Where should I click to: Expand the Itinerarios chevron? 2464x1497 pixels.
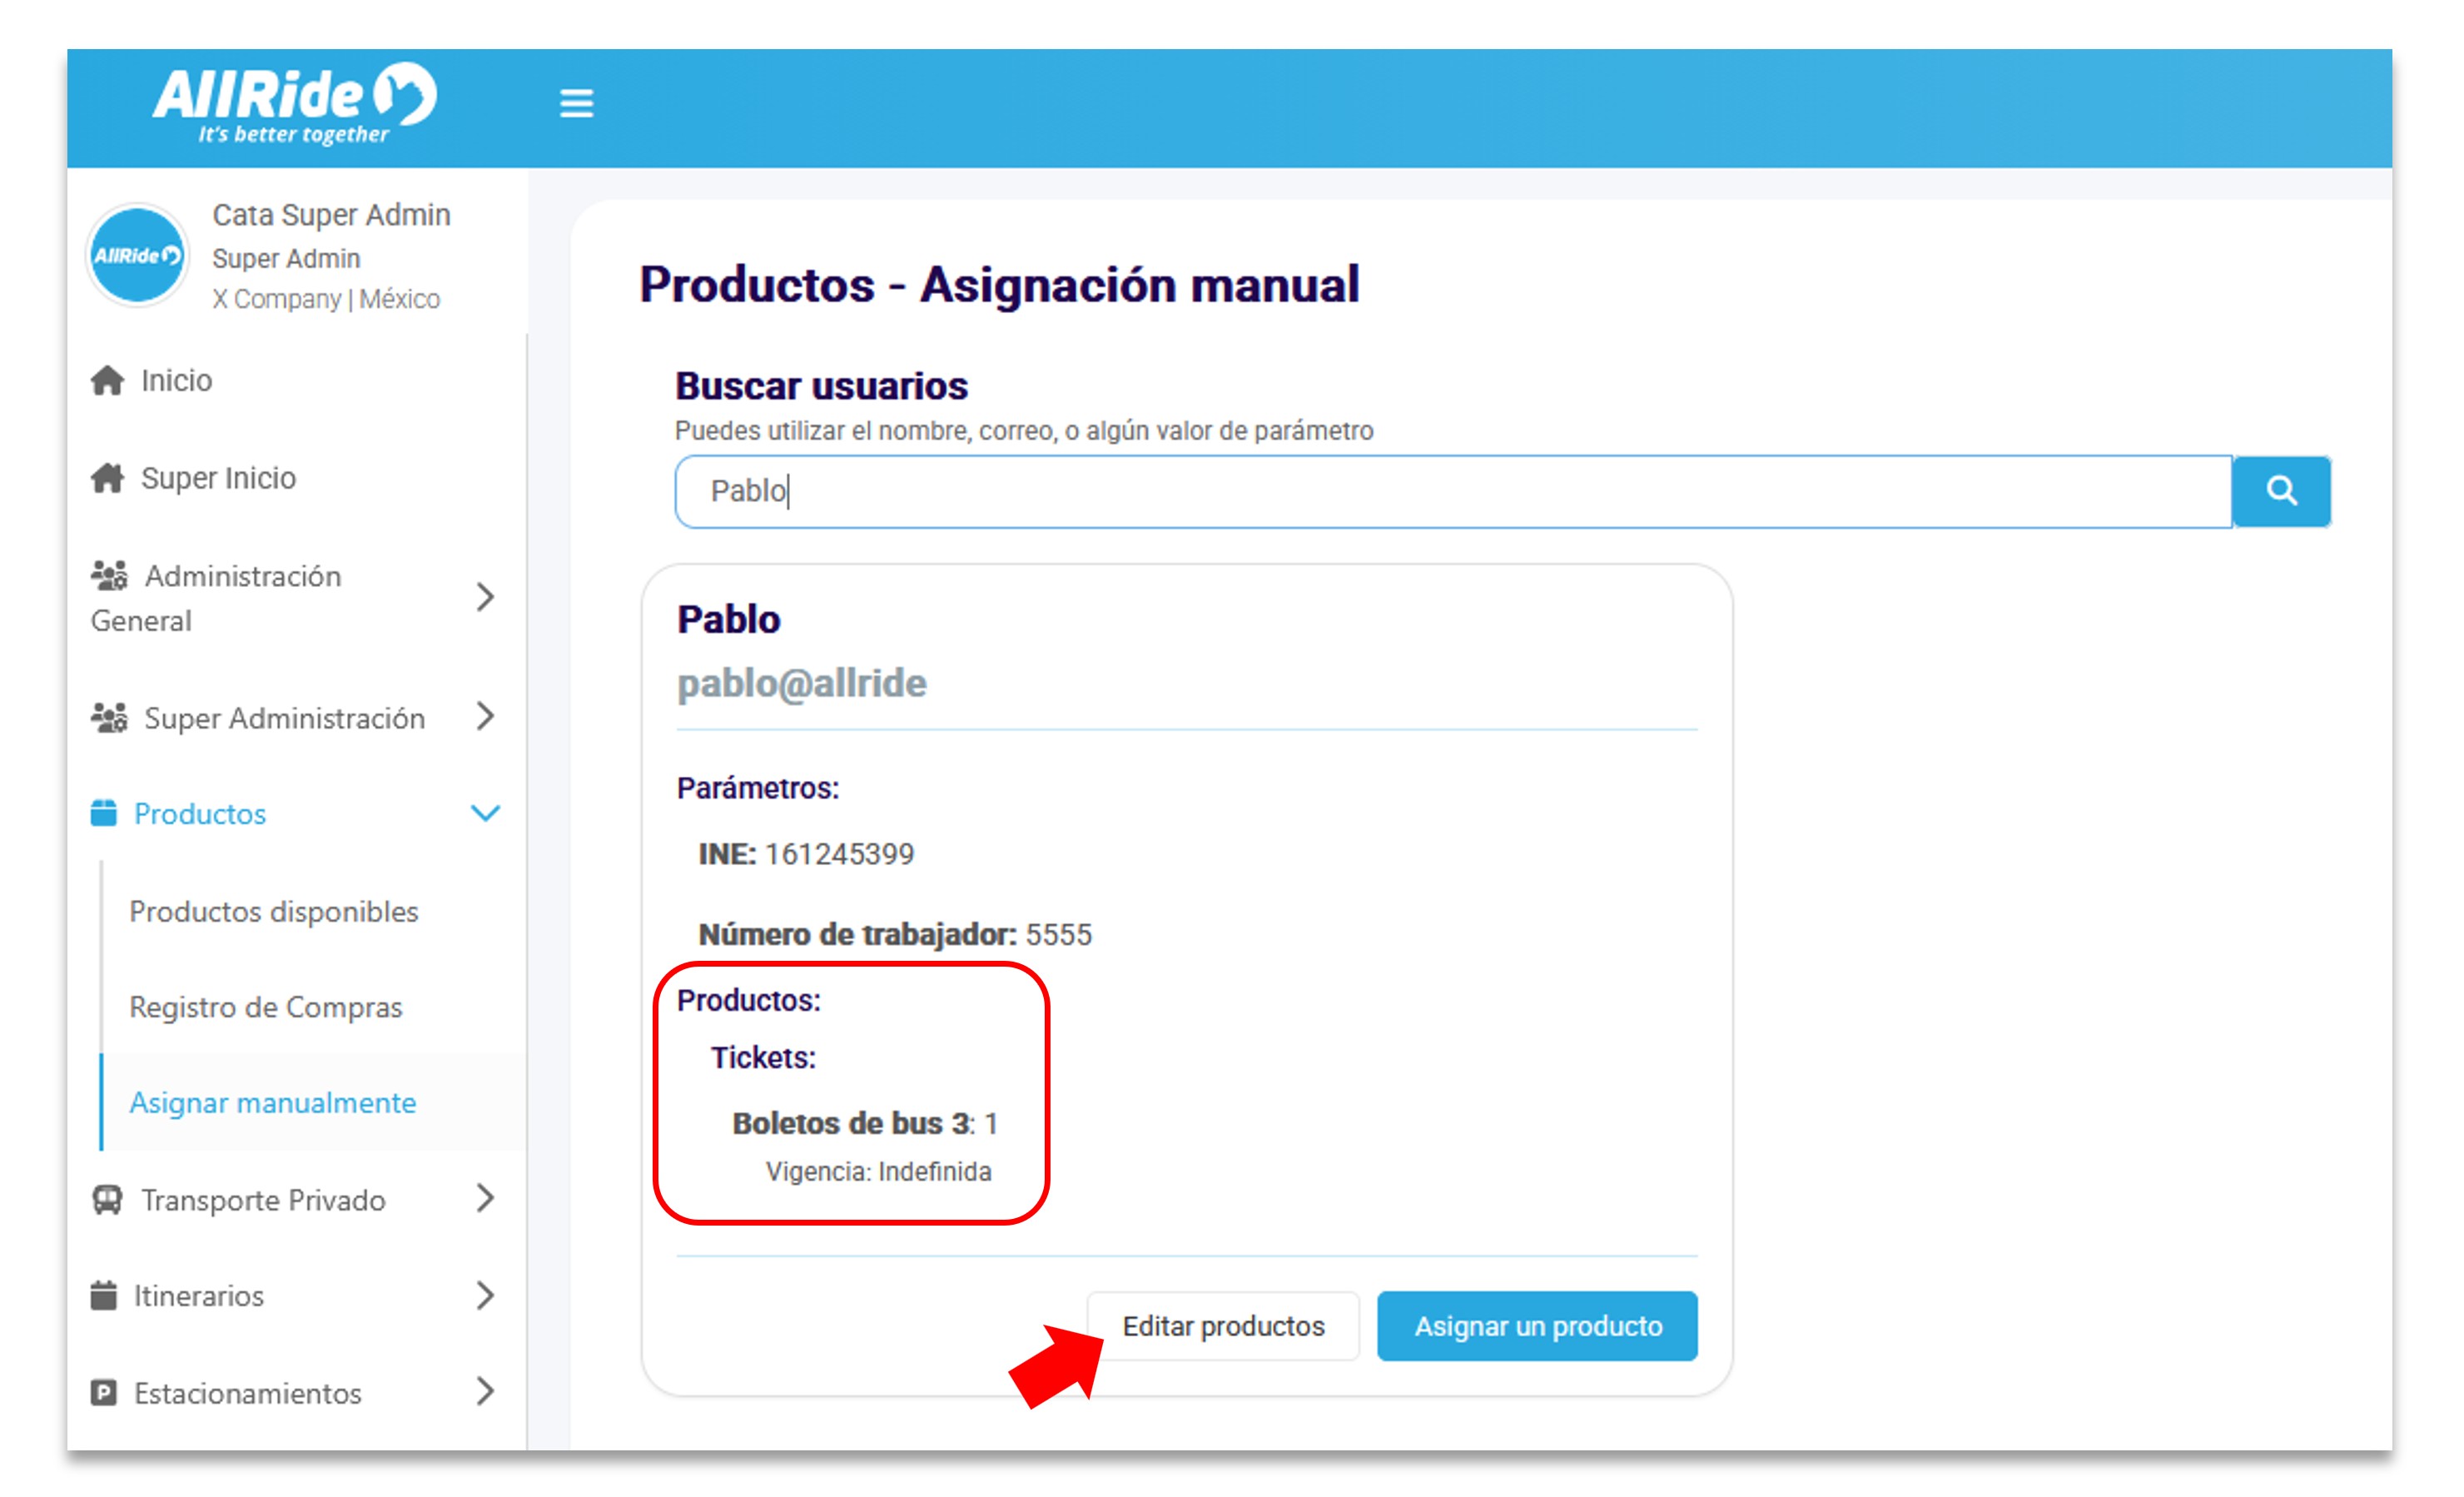tap(485, 1295)
